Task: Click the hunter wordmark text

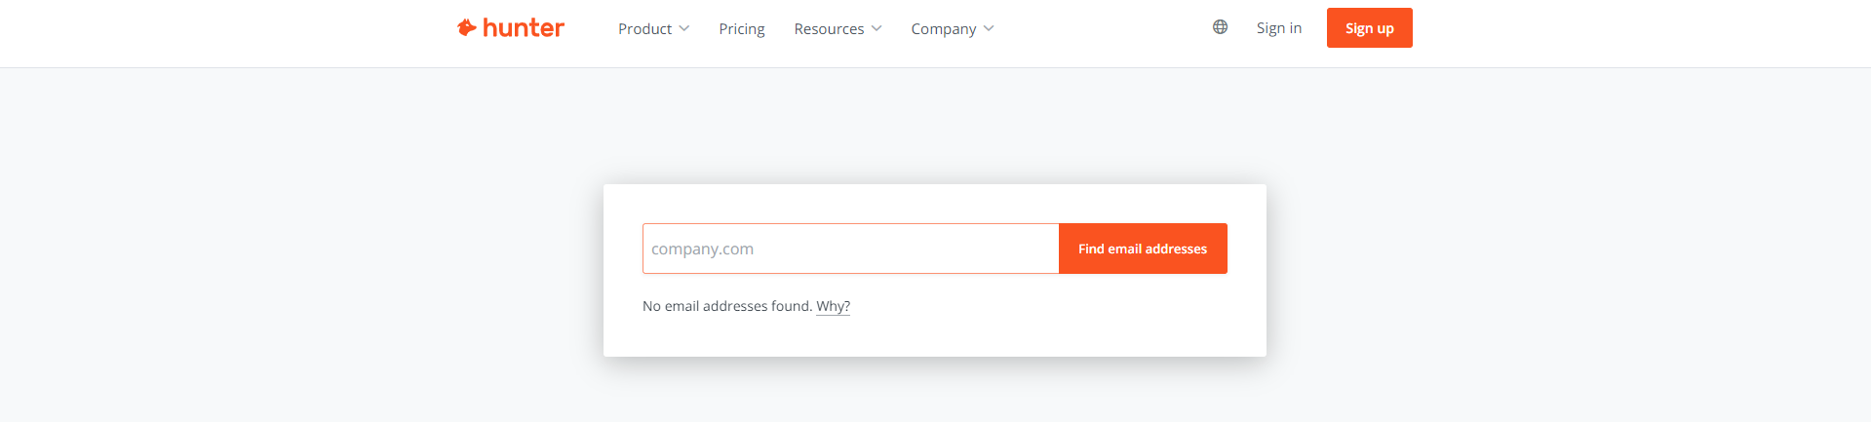Action: [524, 28]
